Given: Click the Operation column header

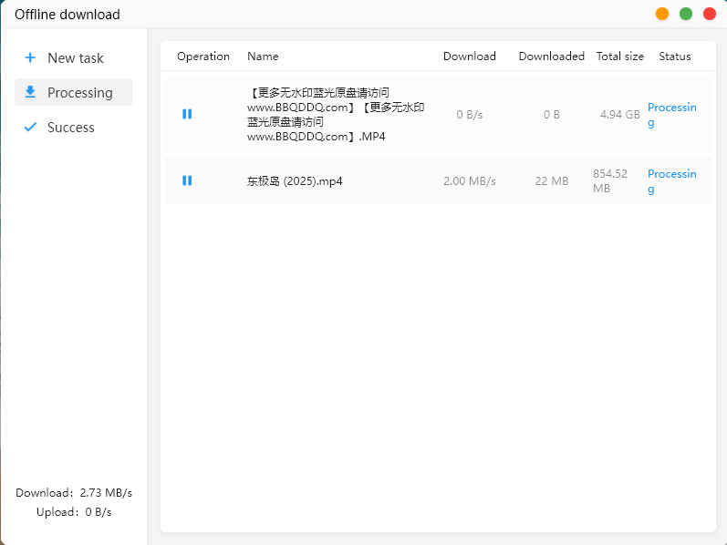Looking at the screenshot, I should point(203,57).
